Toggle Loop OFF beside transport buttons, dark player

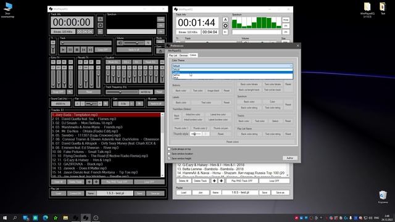point(103,50)
